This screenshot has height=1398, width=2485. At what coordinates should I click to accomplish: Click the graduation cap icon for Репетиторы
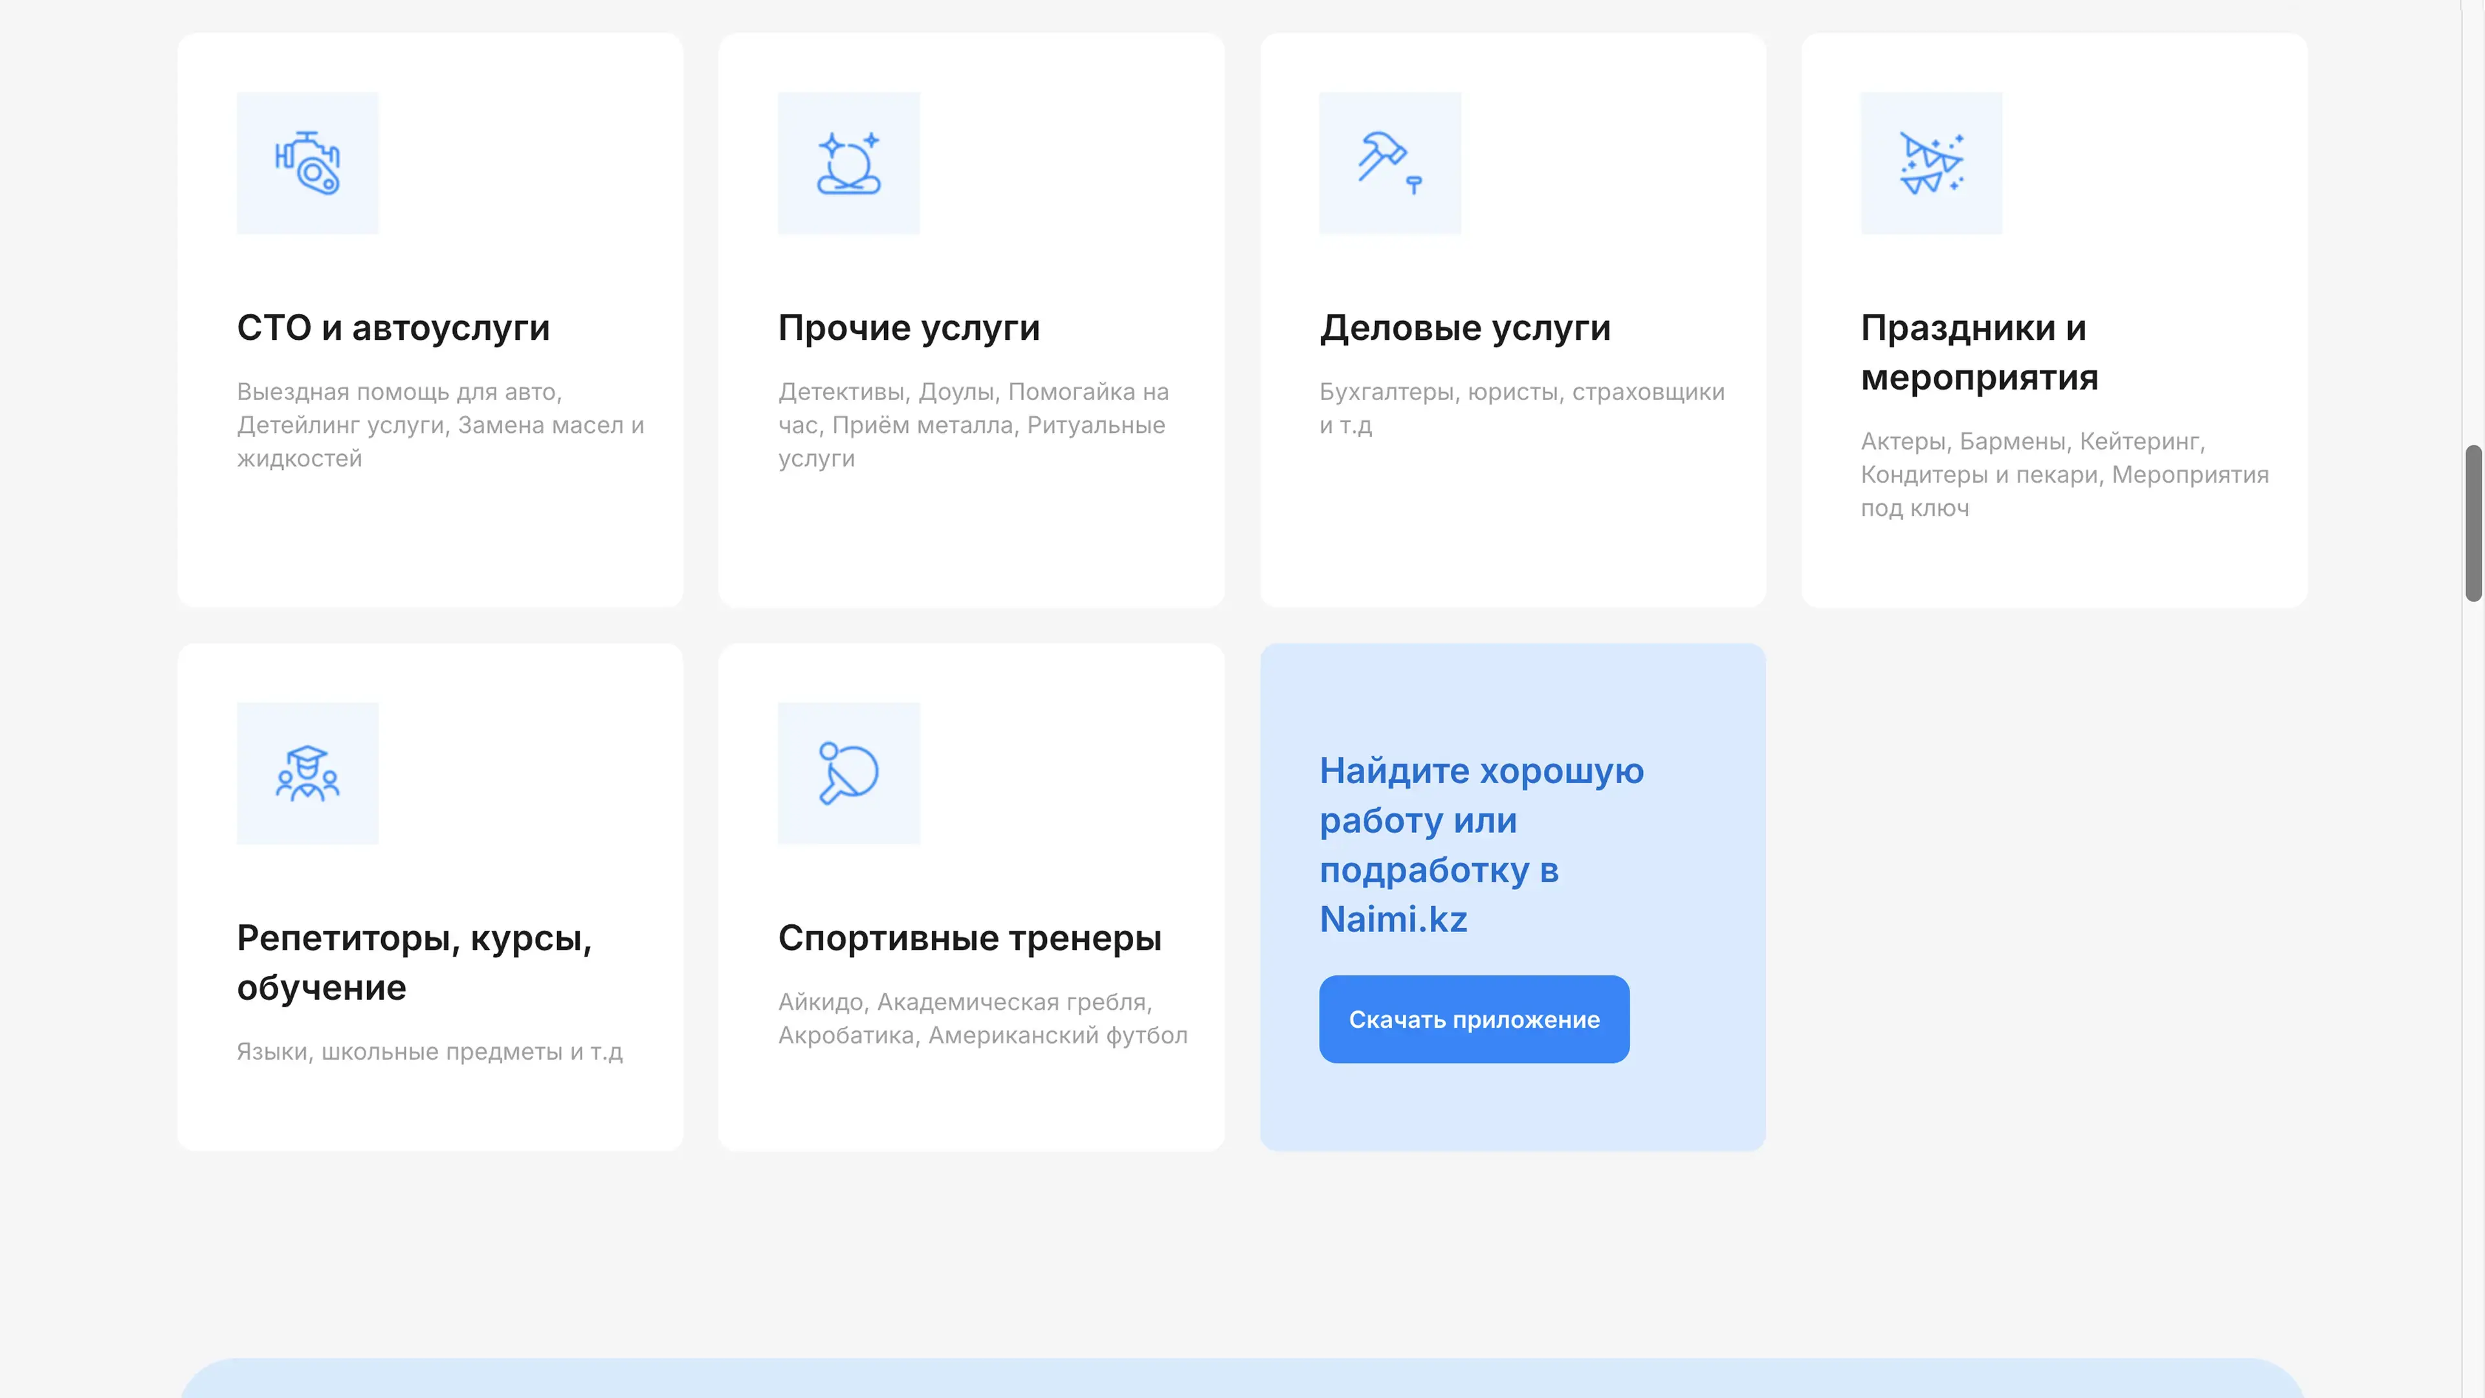point(308,773)
